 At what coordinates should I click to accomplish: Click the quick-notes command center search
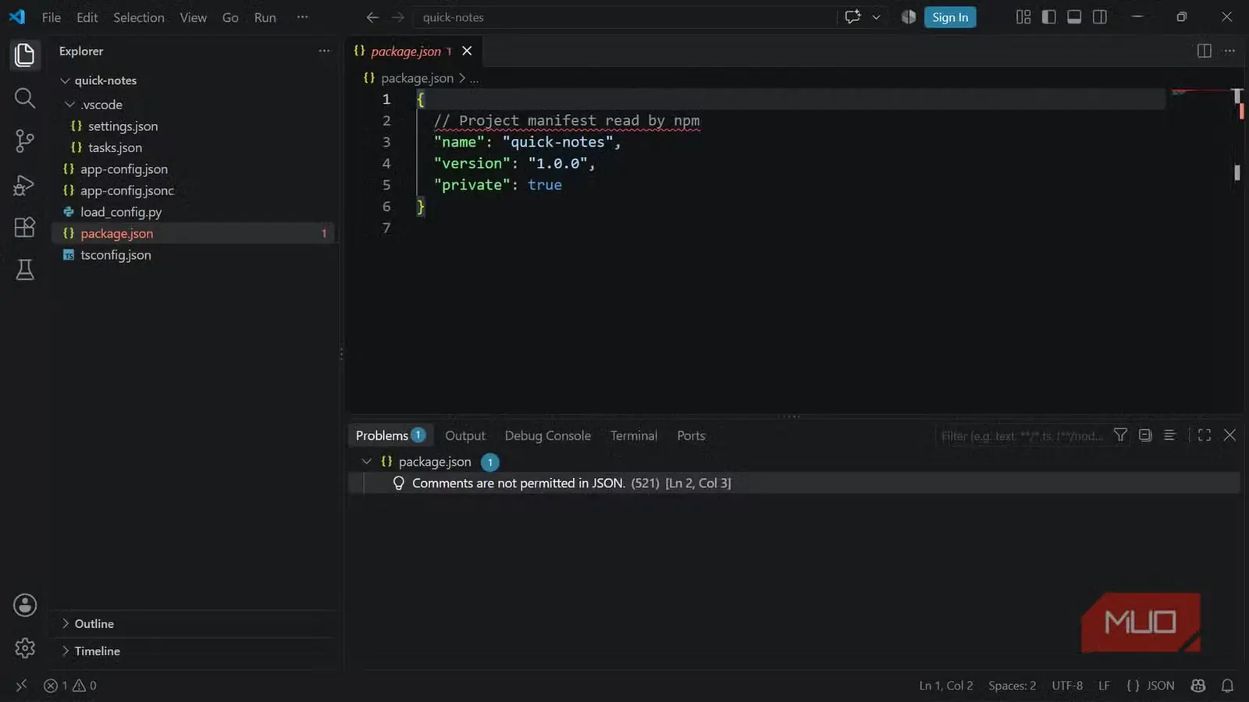624,17
